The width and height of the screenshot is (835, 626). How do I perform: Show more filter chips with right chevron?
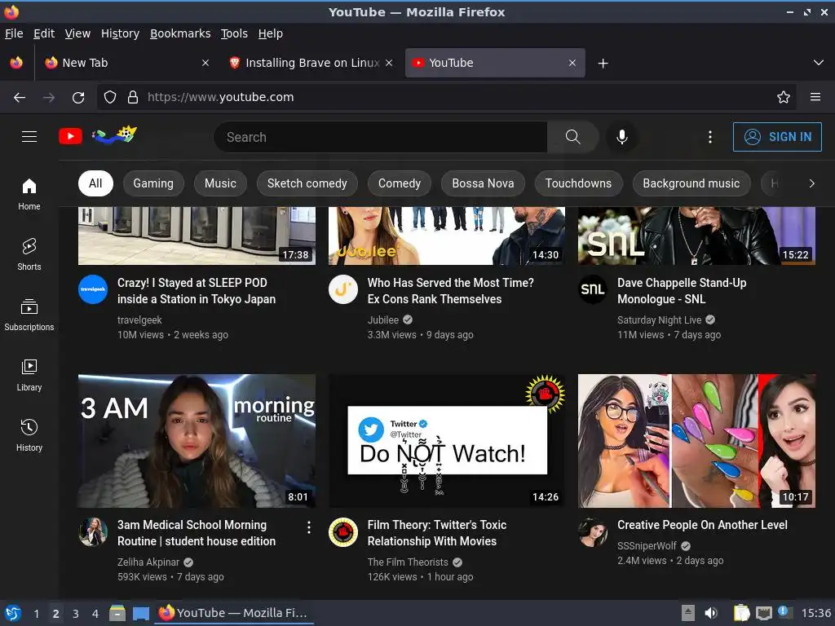point(811,183)
